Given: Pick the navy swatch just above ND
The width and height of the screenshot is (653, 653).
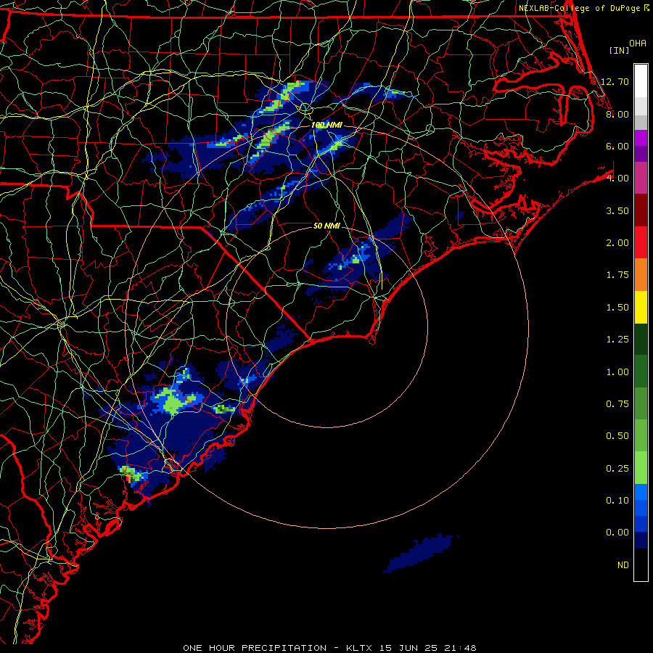Looking at the screenshot, I should (x=641, y=541).
